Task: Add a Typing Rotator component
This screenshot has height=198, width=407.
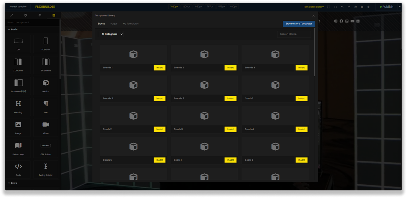Action: click(x=46, y=169)
